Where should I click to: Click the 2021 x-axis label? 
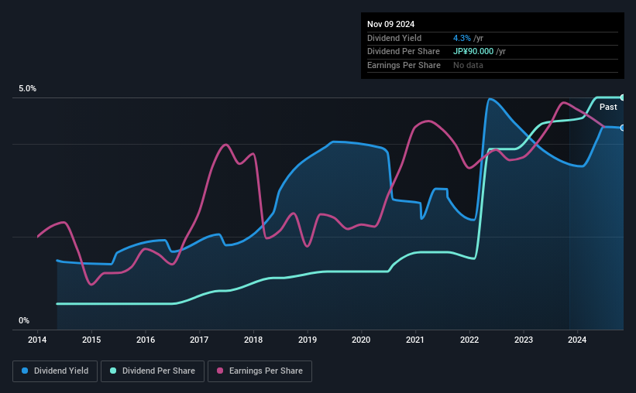[415, 340]
